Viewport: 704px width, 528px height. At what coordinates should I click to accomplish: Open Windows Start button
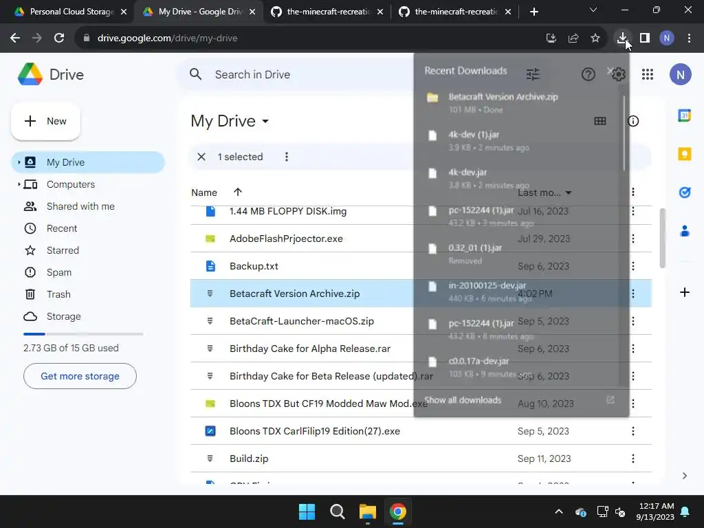(x=307, y=511)
